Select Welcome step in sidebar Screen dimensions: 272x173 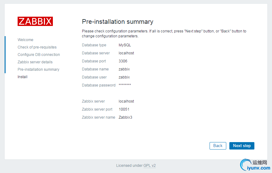pos(25,40)
